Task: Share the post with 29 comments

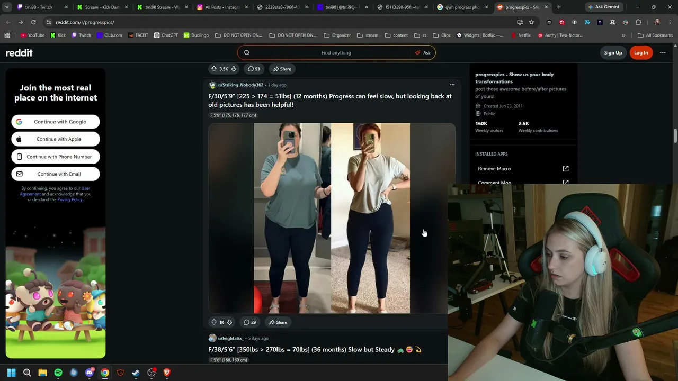Action: [278, 322]
